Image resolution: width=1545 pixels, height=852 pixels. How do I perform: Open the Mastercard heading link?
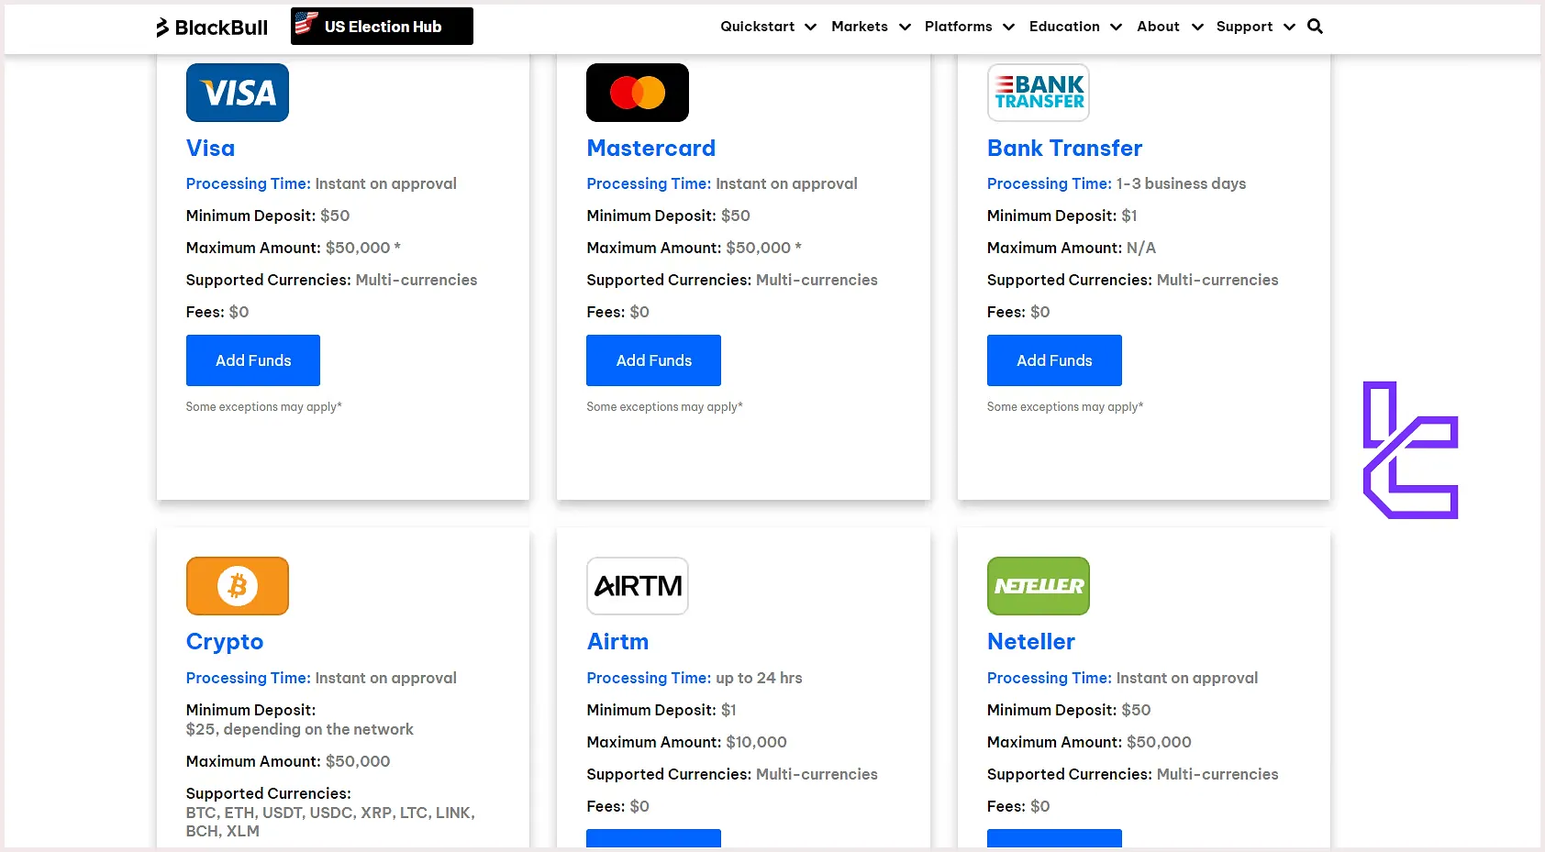(x=651, y=149)
